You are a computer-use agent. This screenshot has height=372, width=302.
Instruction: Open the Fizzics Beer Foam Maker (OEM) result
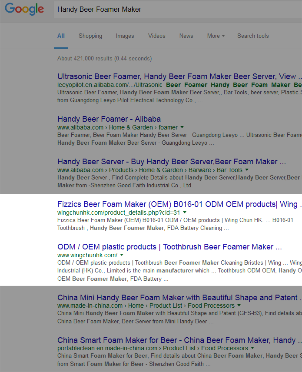tap(177, 204)
